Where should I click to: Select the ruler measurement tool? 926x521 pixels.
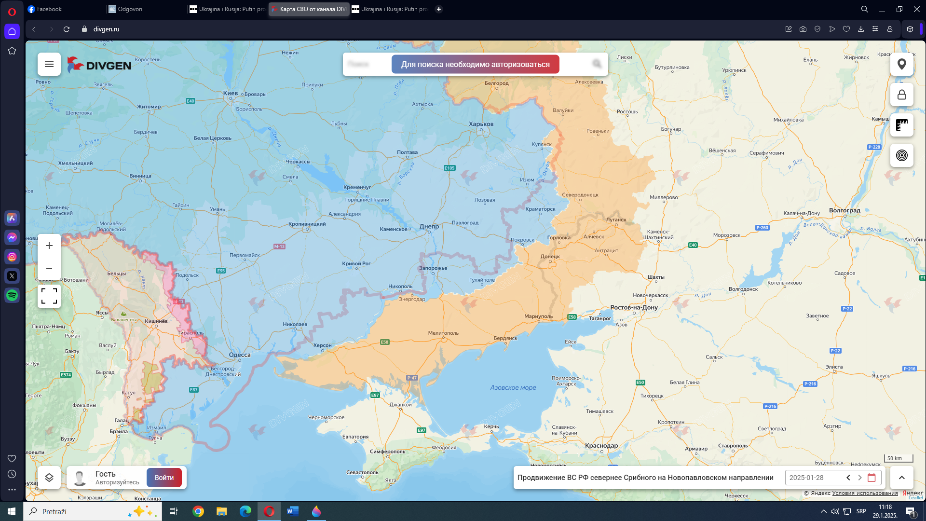[901, 125]
